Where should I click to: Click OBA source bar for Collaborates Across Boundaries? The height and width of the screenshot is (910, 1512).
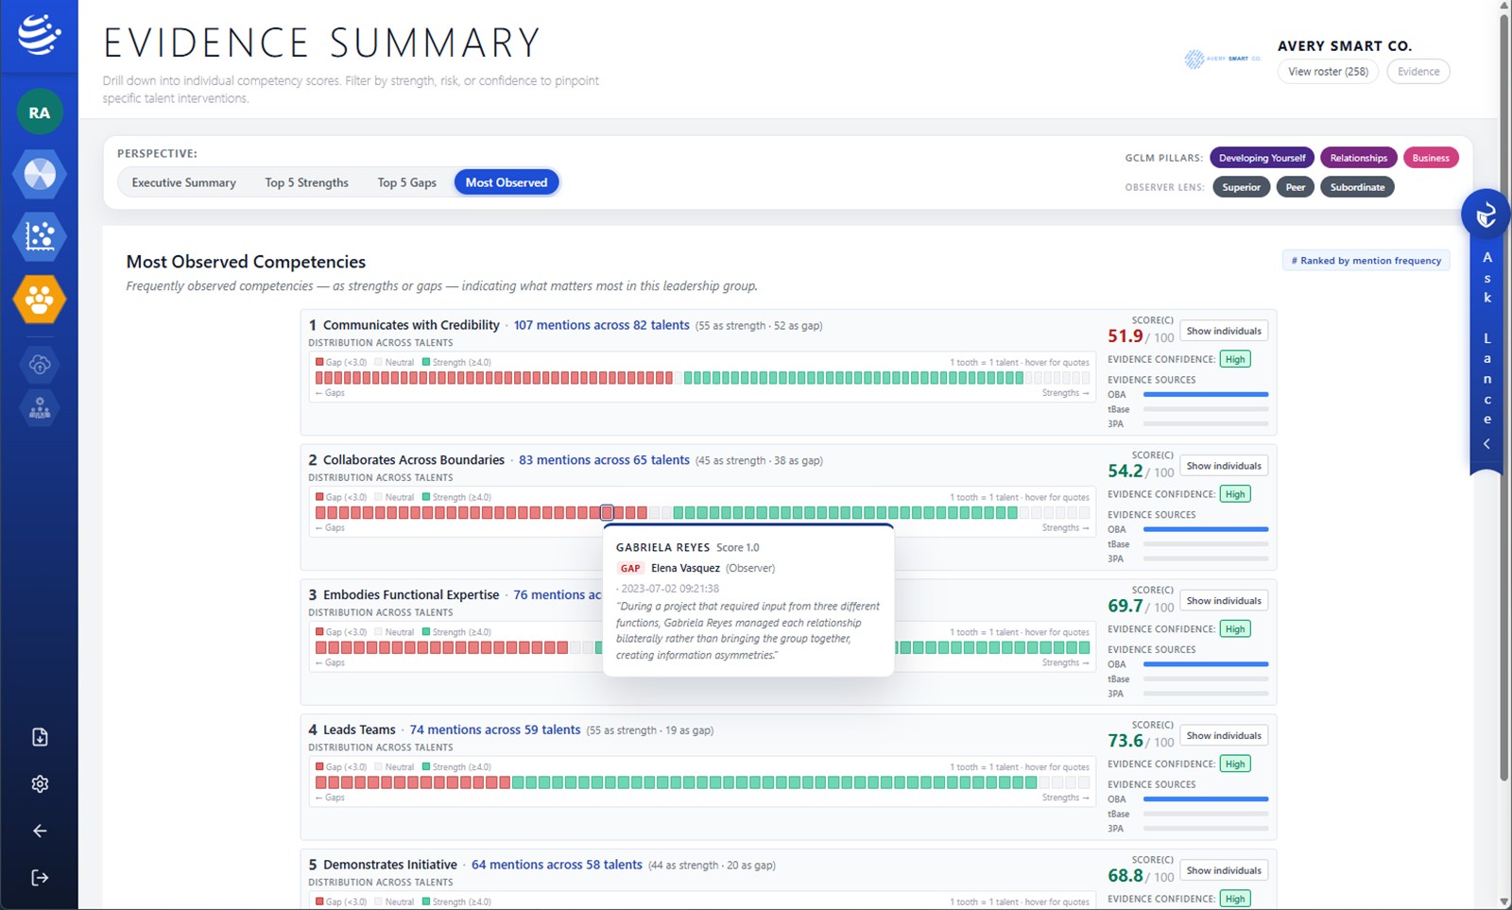[x=1205, y=529]
